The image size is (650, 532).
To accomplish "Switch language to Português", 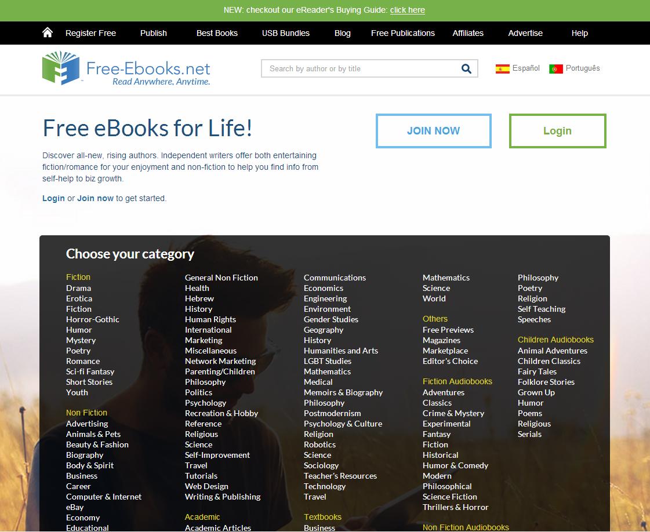I will click(582, 68).
